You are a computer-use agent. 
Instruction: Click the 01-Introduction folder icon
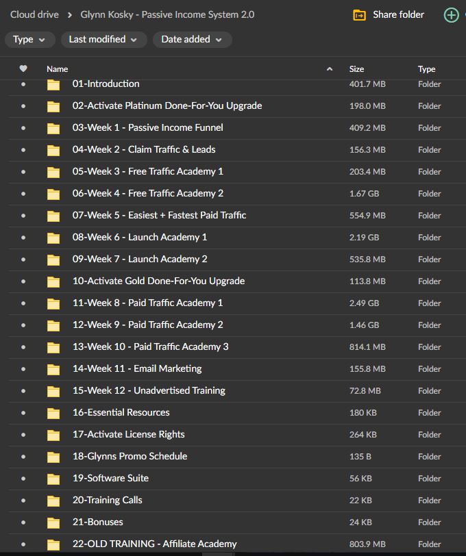click(x=53, y=84)
